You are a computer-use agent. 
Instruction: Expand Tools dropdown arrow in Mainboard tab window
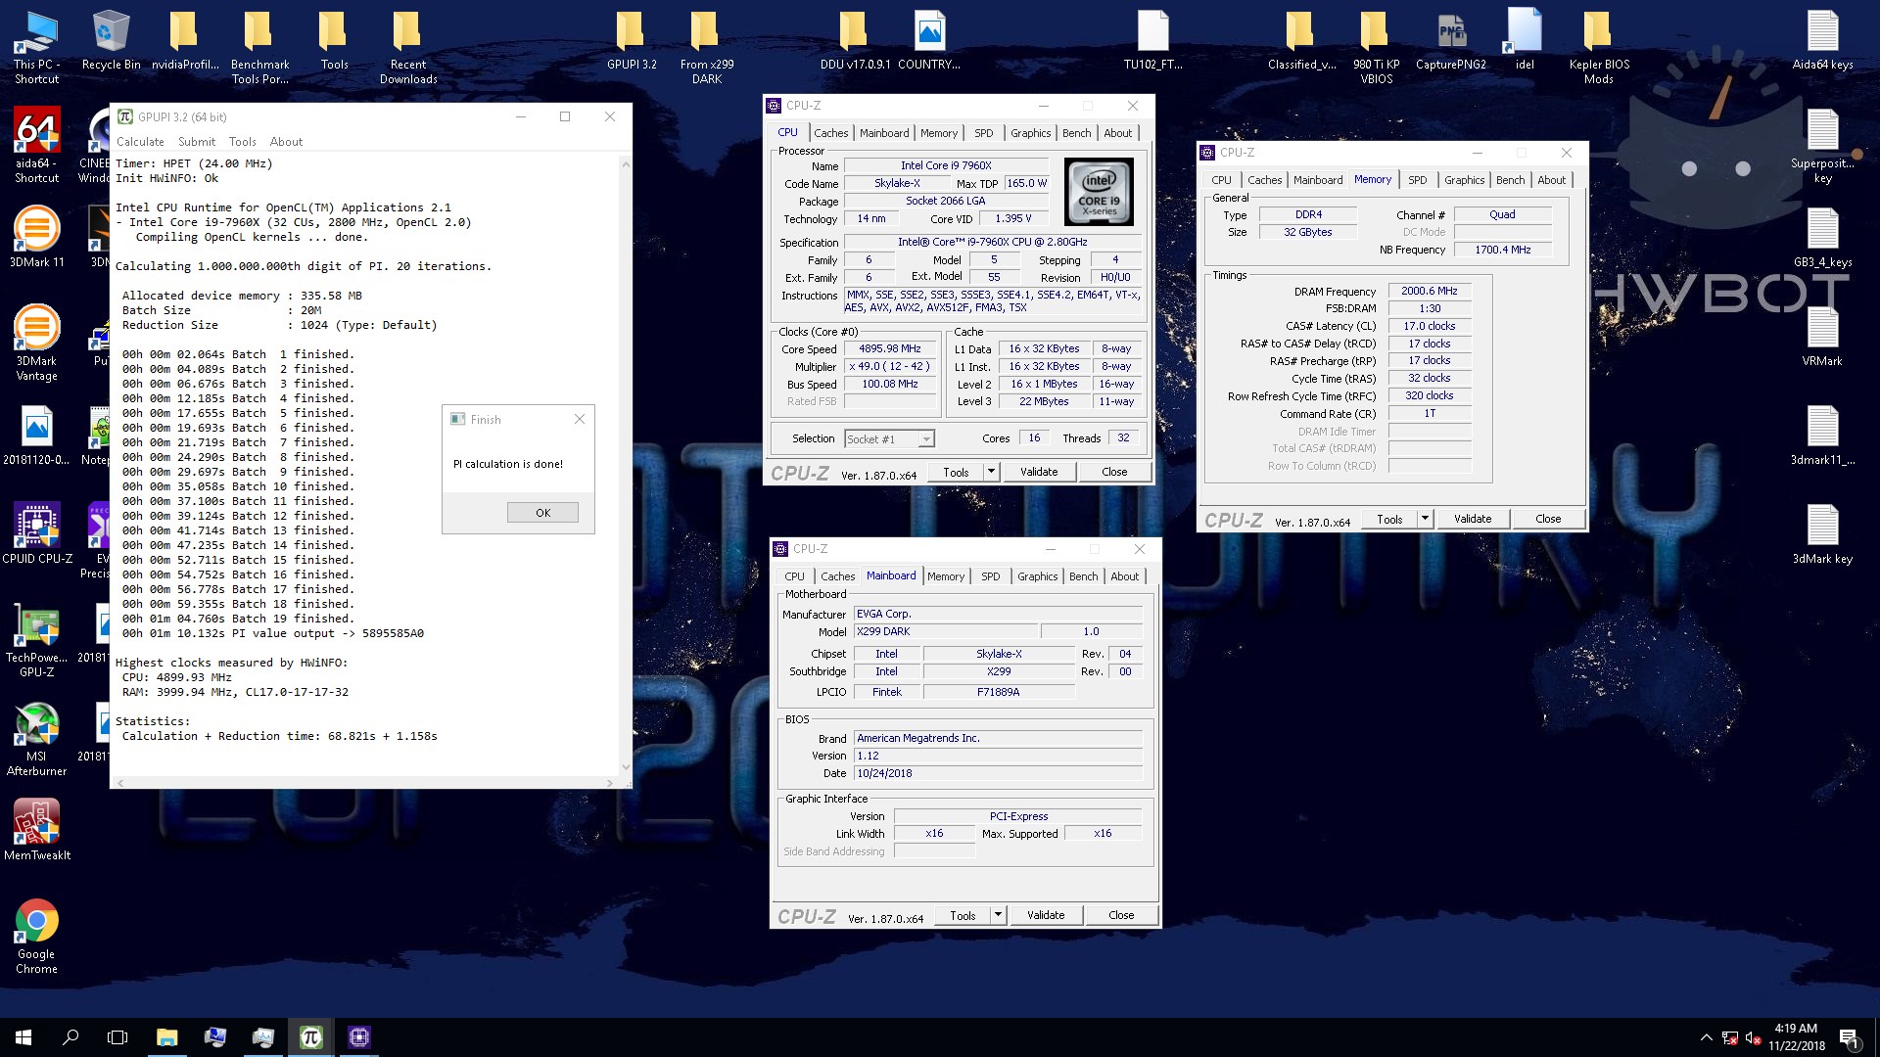click(x=998, y=915)
